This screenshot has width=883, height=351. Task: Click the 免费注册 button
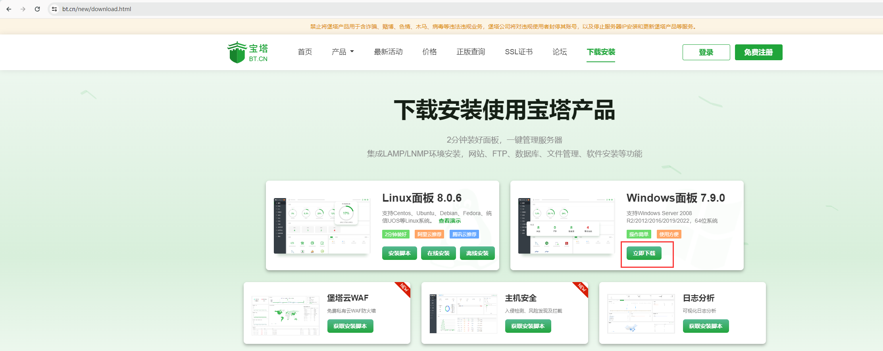(758, 52)
